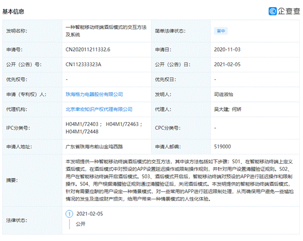Screen dimensions: 303x241
Task: Select postal code 519000
Action: click(222, 147)
